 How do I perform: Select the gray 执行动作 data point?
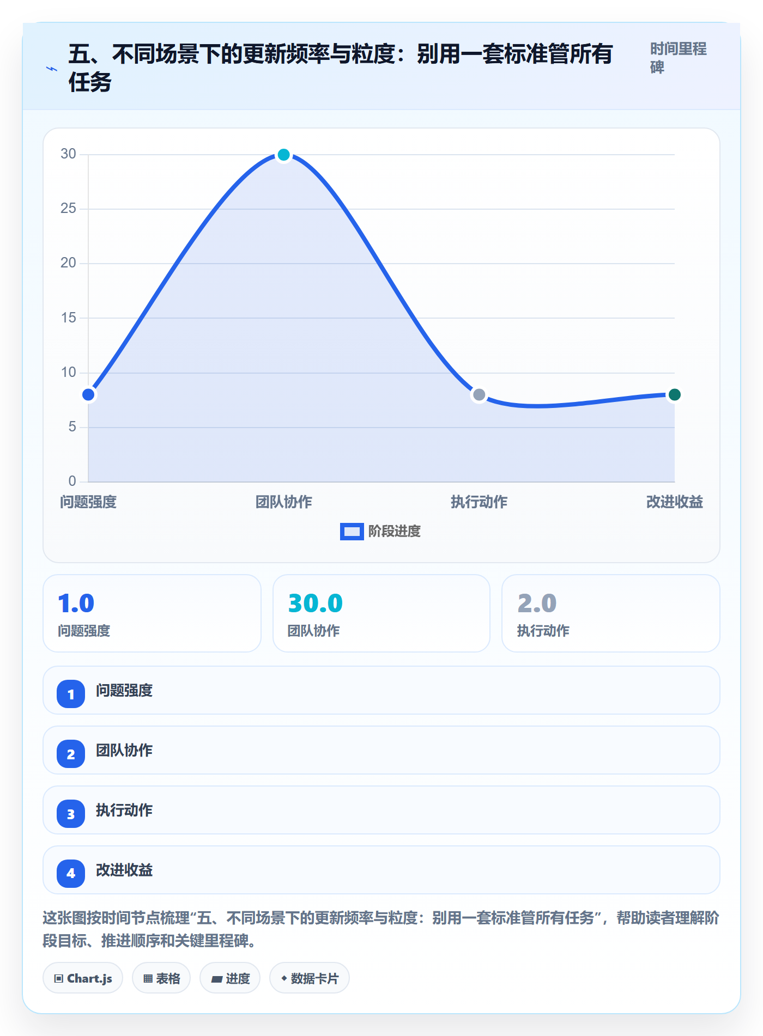479,395
